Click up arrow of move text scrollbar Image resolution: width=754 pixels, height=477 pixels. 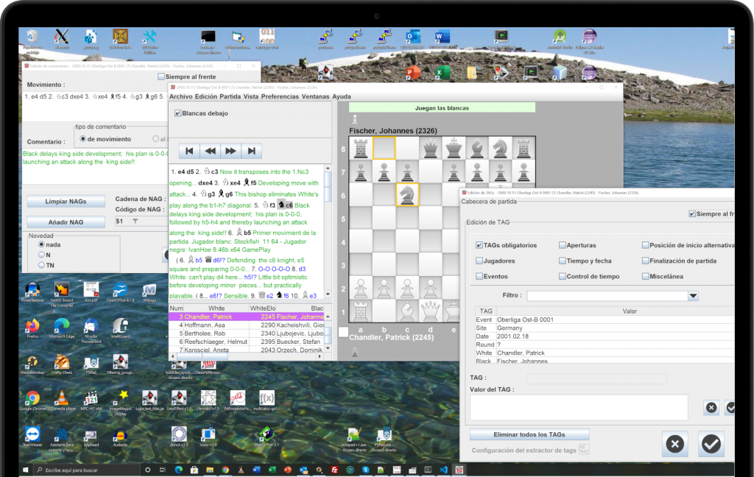pyautogui.click(x=328, y=169)
